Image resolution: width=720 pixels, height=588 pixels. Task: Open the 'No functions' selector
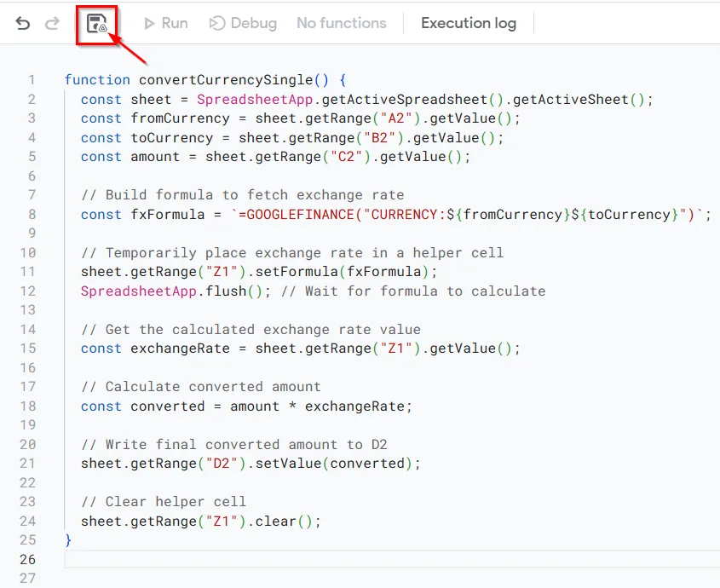pyautogui.click(x=341, y=23)
